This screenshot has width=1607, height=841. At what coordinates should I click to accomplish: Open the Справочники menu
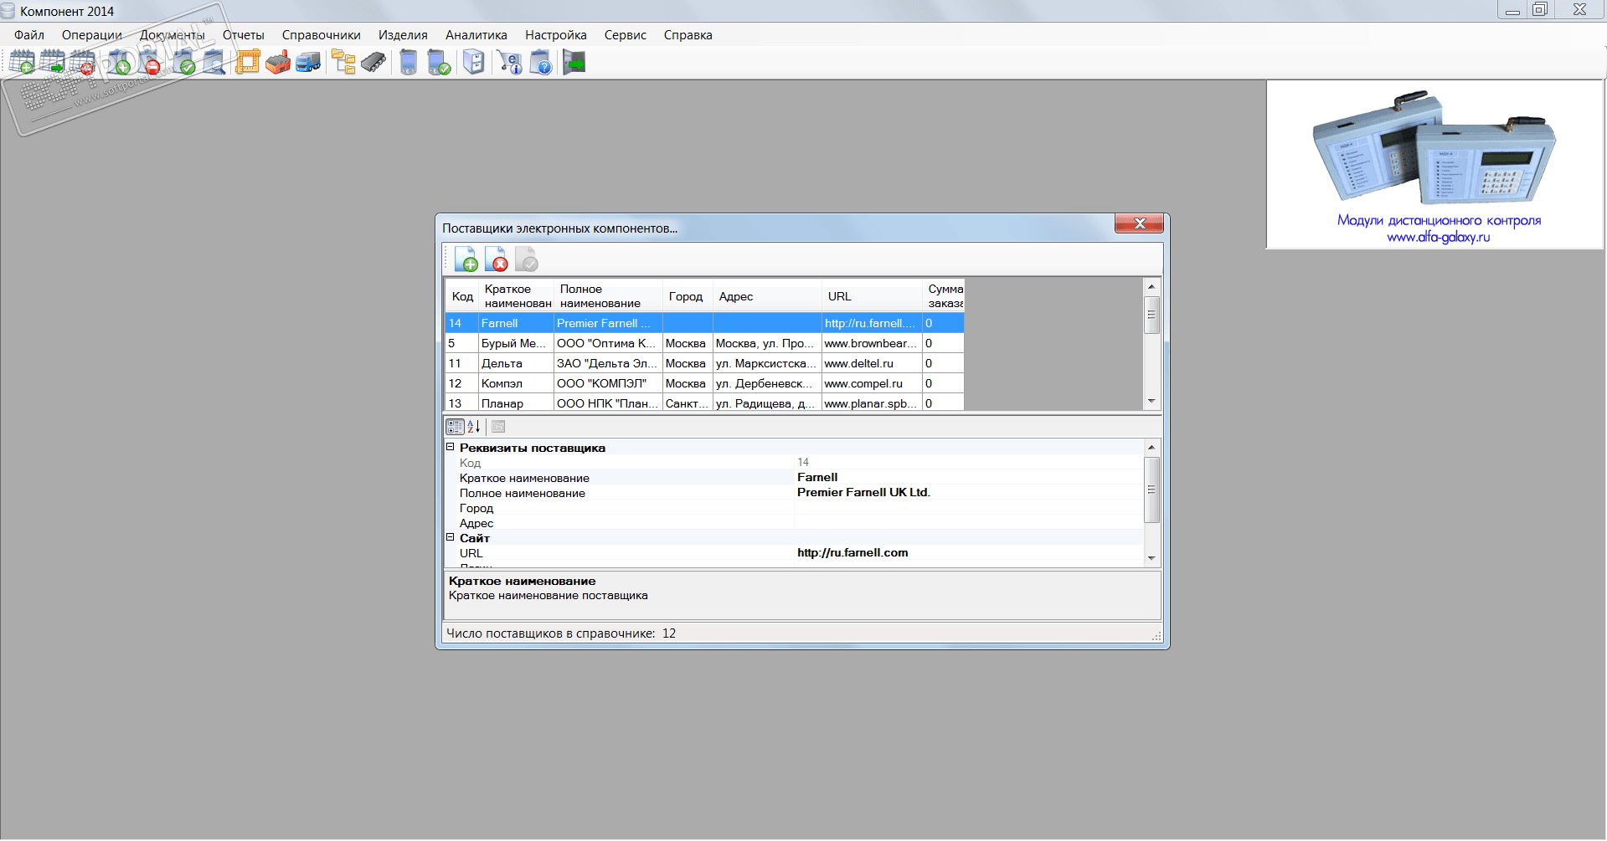click(x=321, y=35)
